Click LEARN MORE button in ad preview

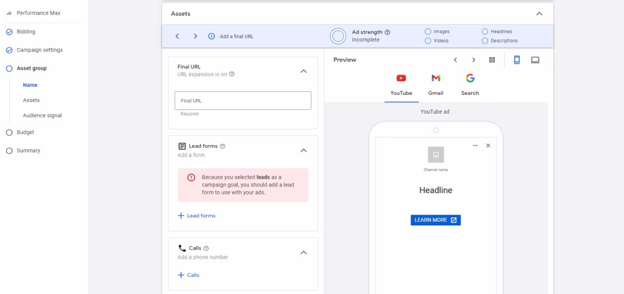pyautogui.click(x=436, y=220)
